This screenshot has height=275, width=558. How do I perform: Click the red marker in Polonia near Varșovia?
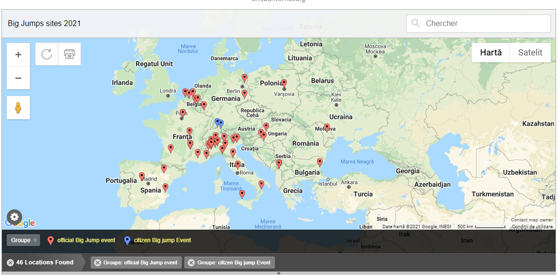pyautogui.click(x=284, y=83)
